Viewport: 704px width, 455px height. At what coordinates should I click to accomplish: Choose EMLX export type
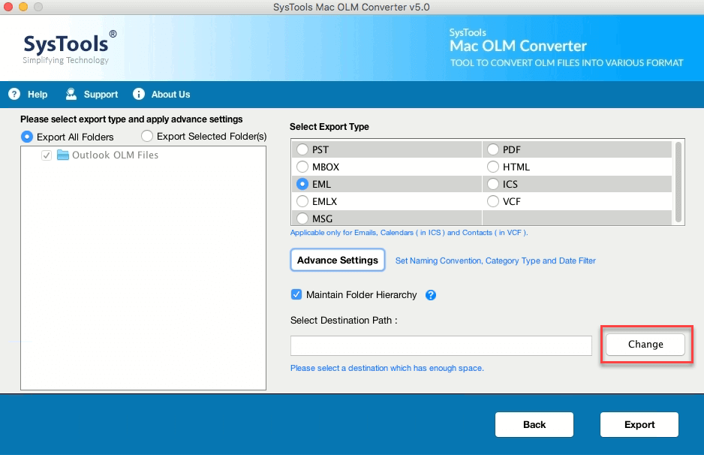[x=302, y=201]
